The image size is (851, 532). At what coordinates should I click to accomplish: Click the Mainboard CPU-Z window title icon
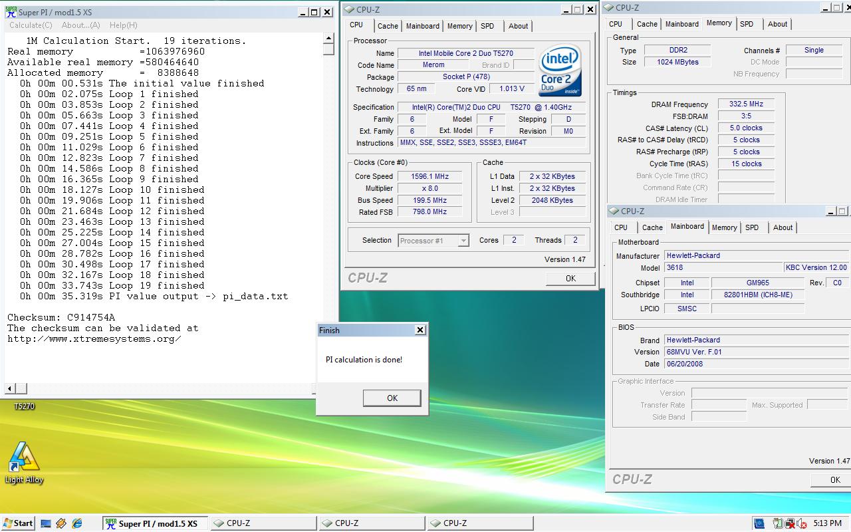614,211
